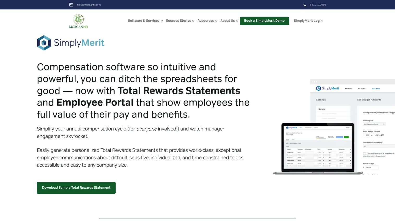
Task: Expand the Resources chevron
Action: (216, 21)
